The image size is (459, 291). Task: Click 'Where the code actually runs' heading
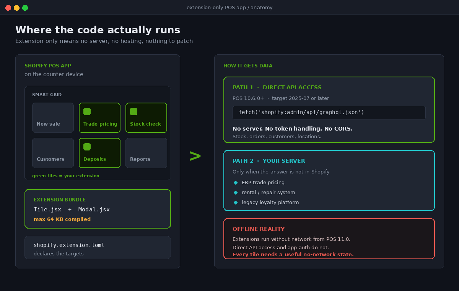click(98, 30)
